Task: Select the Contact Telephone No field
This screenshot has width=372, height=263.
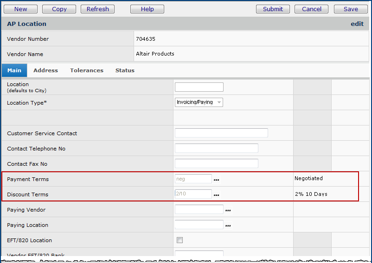Action: click(x=216, y=148)
